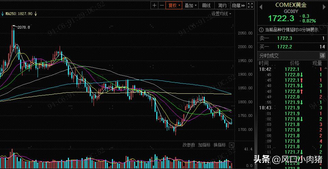Select the :49 trade row time
This screenshot has height=169, width=328.
(x=268, y=97)
